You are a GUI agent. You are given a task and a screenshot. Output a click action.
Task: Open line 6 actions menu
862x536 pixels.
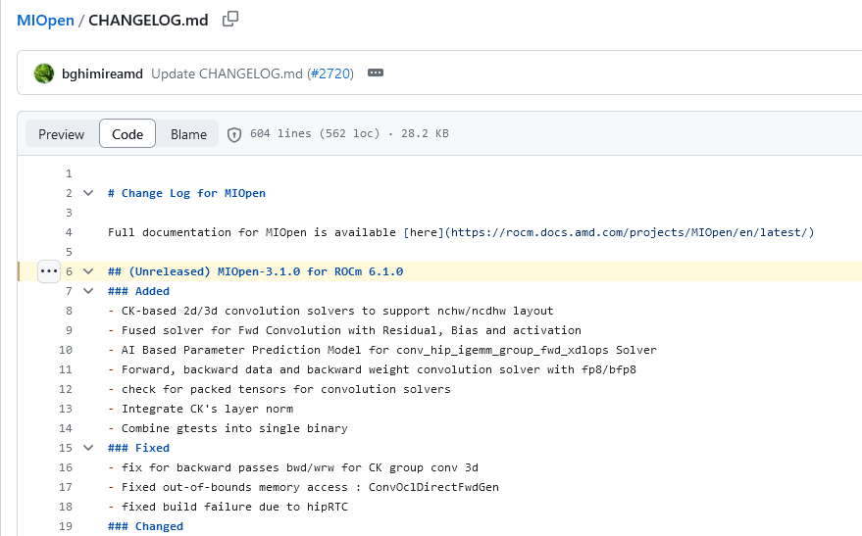point(49,271)
